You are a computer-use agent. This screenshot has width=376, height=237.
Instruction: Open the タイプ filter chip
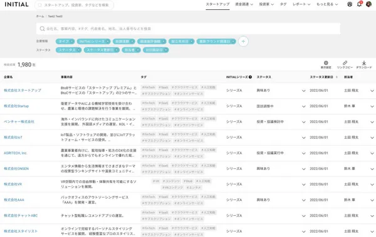pyautogui.click(x=65, y=41)
